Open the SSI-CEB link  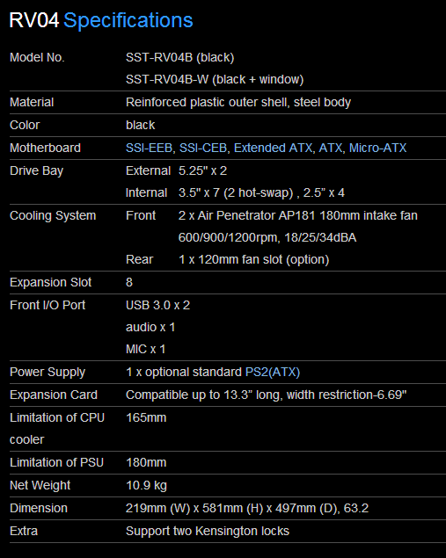coord(203,148)
